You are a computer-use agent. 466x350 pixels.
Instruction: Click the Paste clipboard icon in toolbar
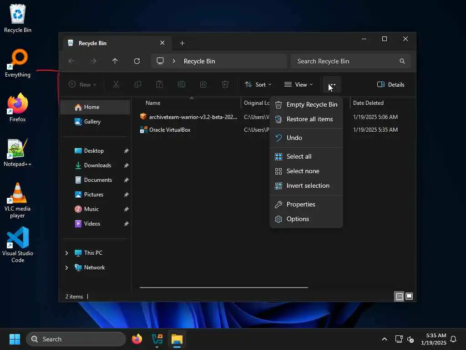pyautogui.click(x=160, y=84)
